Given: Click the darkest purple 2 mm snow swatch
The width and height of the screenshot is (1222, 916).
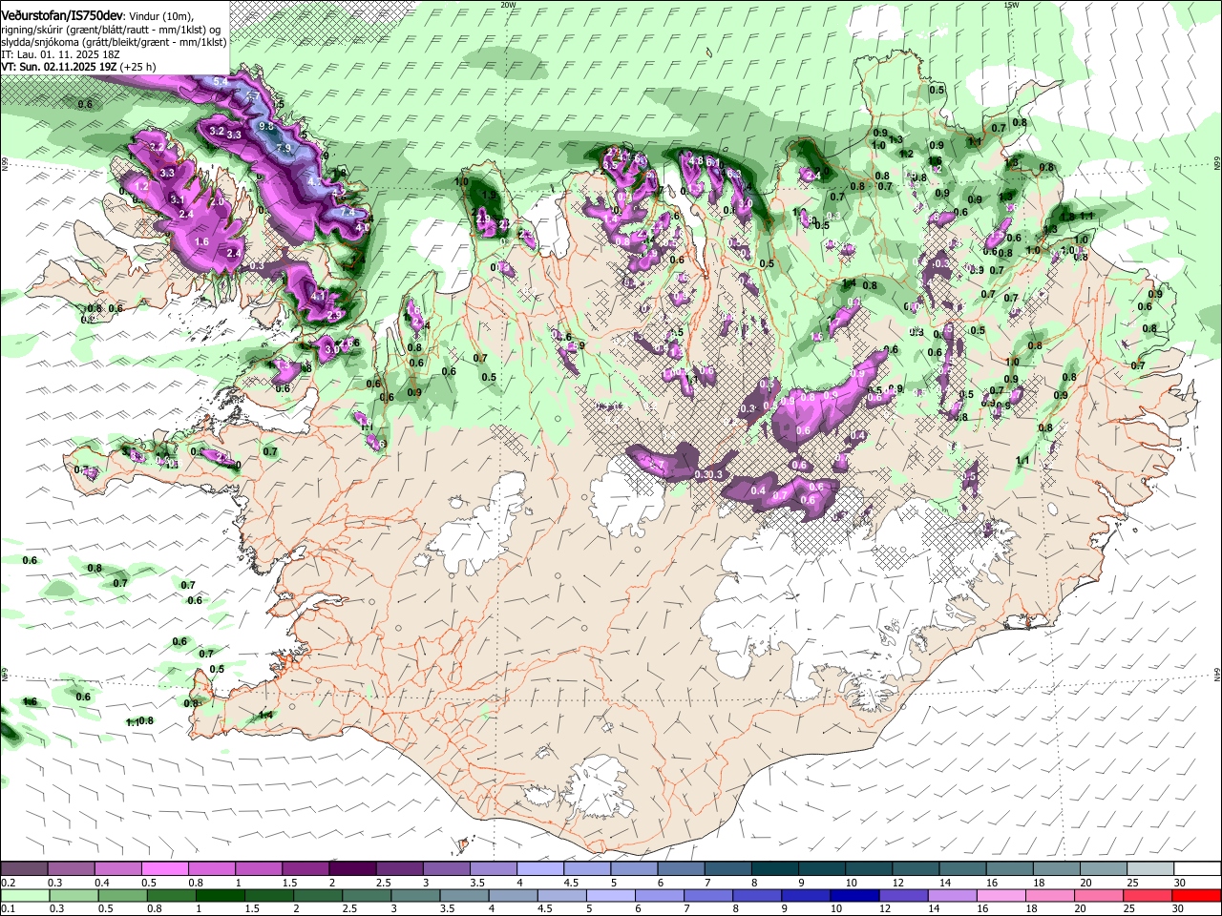Looking at the screenshot, I should [x=352, y=868].
